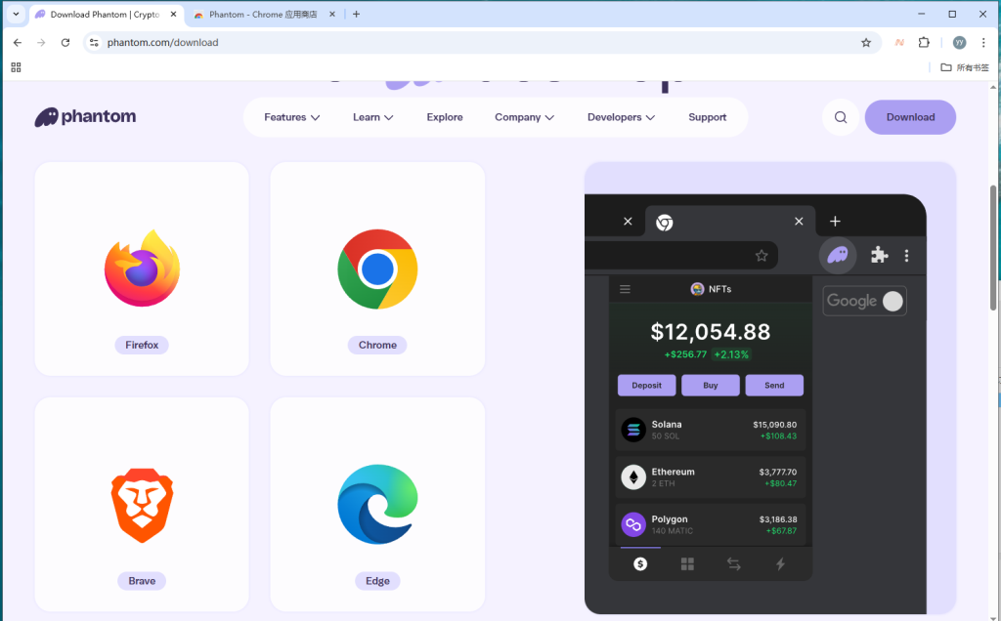Click the hamburger menu in wallet preview
The height and width of the screenshot is (621, 1001).
[x=625, y=289]
